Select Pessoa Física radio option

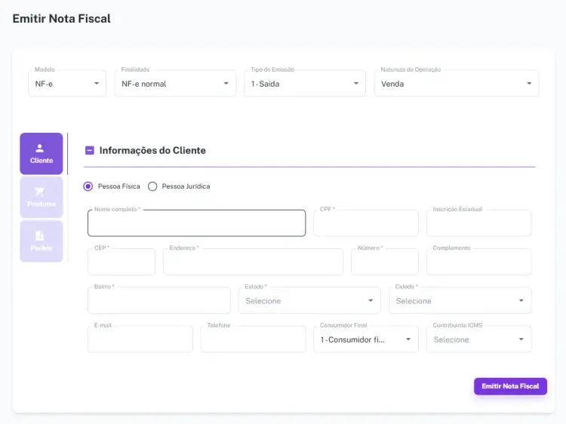click(x=88, y=186)
